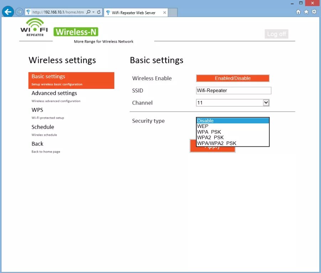The height and width of the screenshot is (273, 321).
Task: Click the Log off button
Action: pyautogui.click(x=276, y=34)
